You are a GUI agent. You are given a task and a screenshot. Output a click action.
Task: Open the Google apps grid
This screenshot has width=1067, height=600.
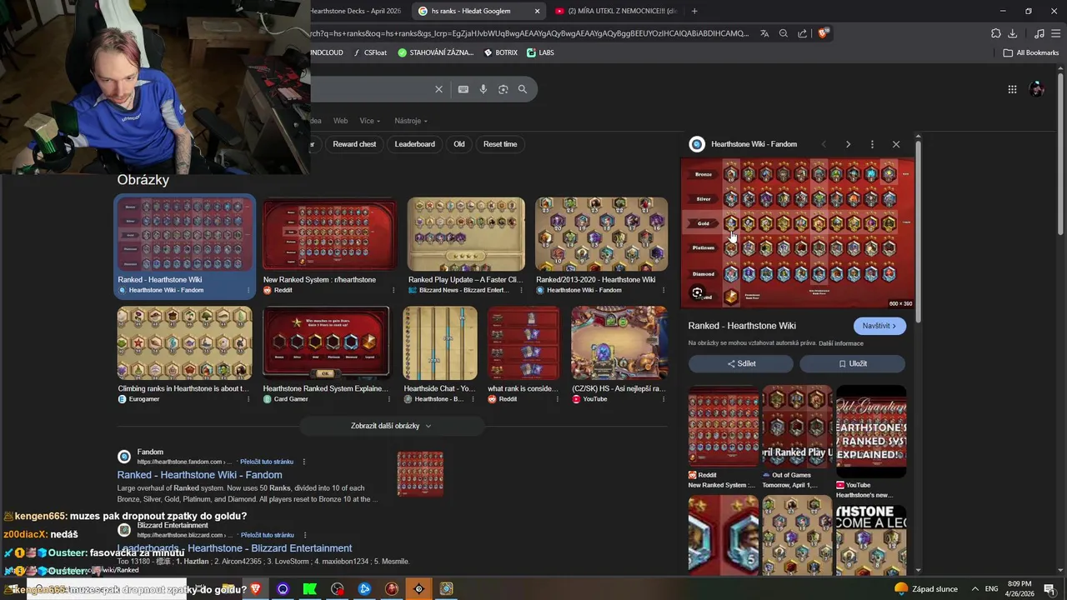click(x=1012, y=89)
